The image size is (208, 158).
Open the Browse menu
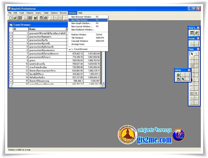point(63,13)
